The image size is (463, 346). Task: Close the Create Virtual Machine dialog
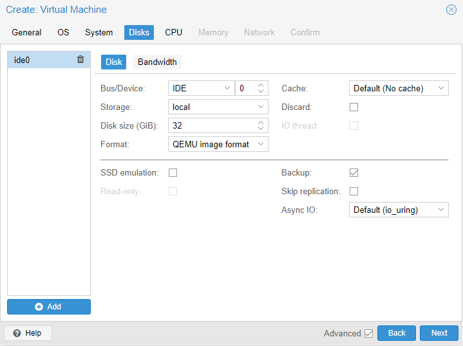click(x=451, y=10)
